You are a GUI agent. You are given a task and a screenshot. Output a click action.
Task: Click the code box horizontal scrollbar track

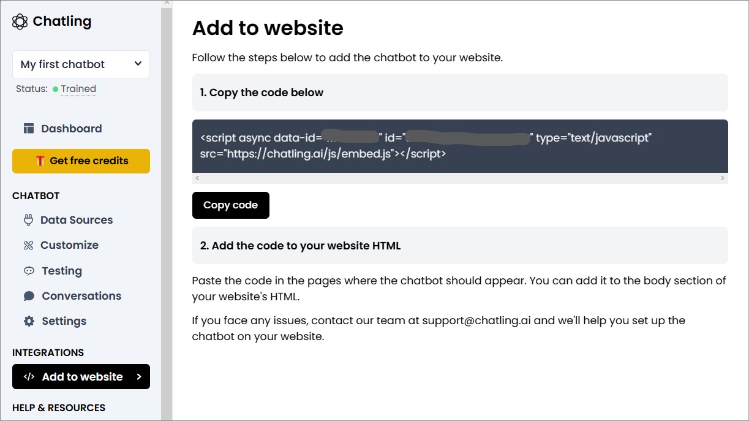point(459,178)
